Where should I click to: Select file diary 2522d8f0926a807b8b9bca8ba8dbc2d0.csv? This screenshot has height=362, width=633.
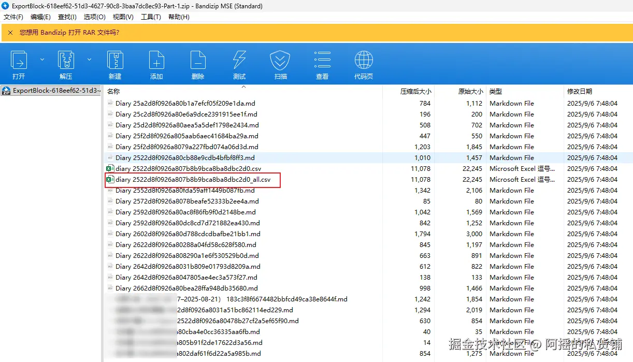[x=189, y=169]
